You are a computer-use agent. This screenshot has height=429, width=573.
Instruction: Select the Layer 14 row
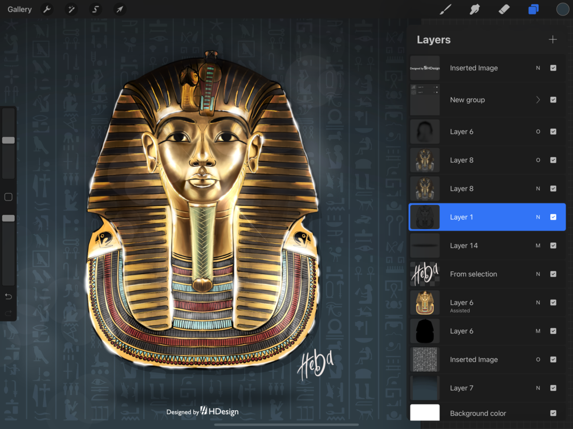point(487,246)
